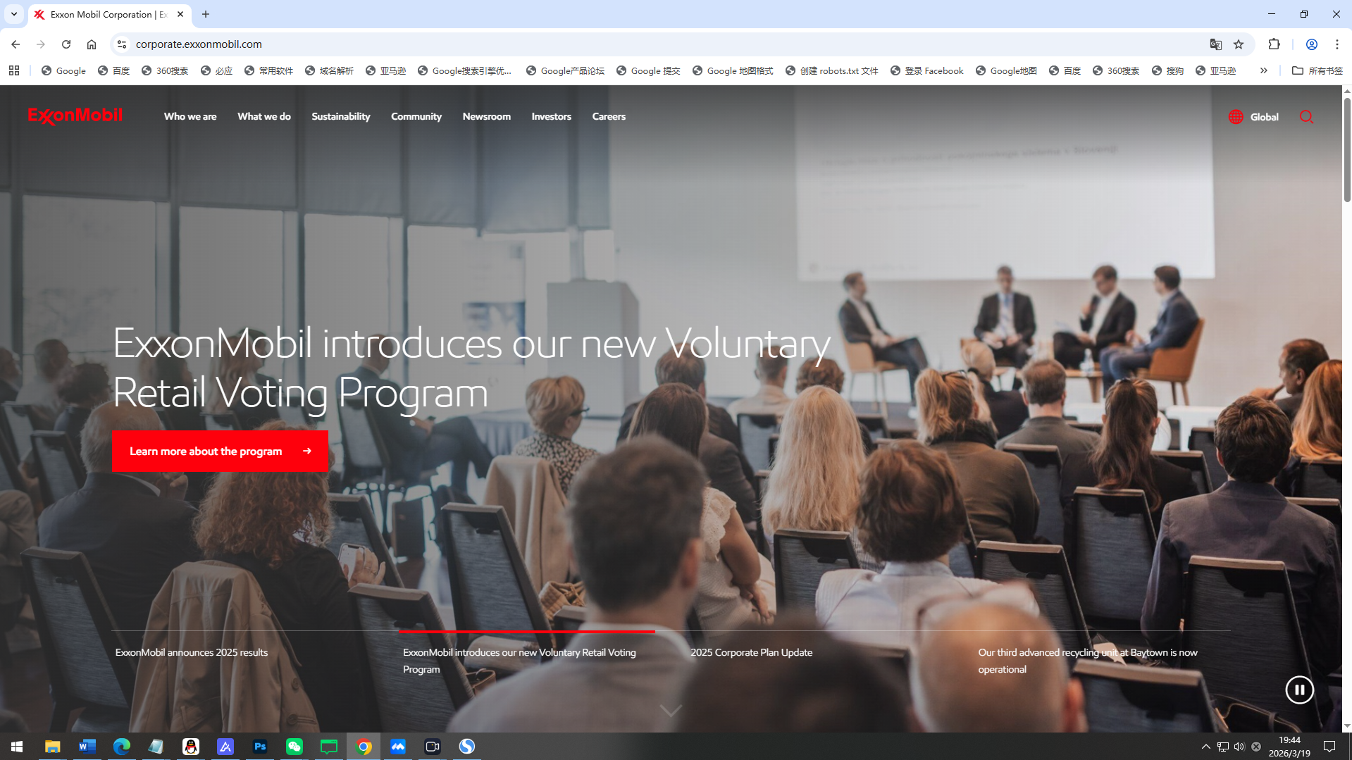The width and height of the screenshot is (1352, 760).
Task: Open the 域名解析 bookmark
Action: (x=329, y=70)
